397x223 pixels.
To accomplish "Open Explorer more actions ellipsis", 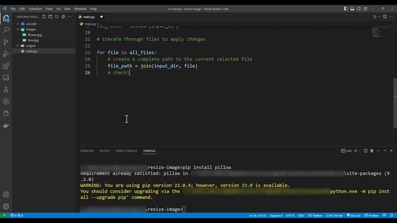I will point(69,17).
